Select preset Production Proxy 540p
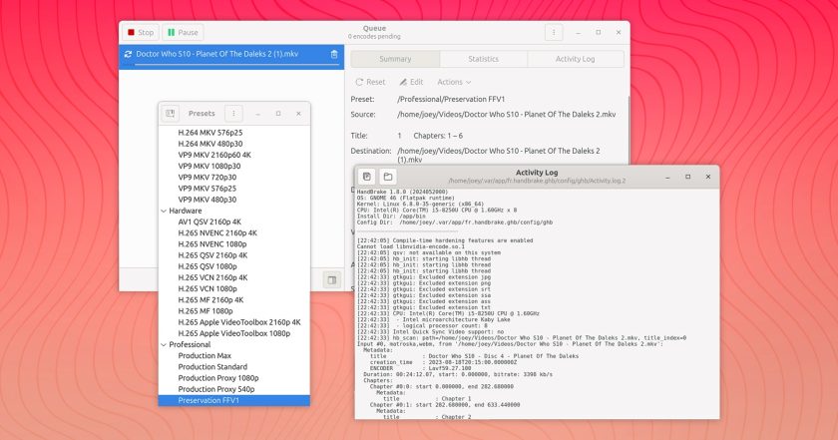 pyautogui.click(x=234, y=389)
